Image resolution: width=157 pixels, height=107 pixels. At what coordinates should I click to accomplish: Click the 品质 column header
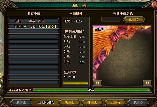[x=41, y=21]
